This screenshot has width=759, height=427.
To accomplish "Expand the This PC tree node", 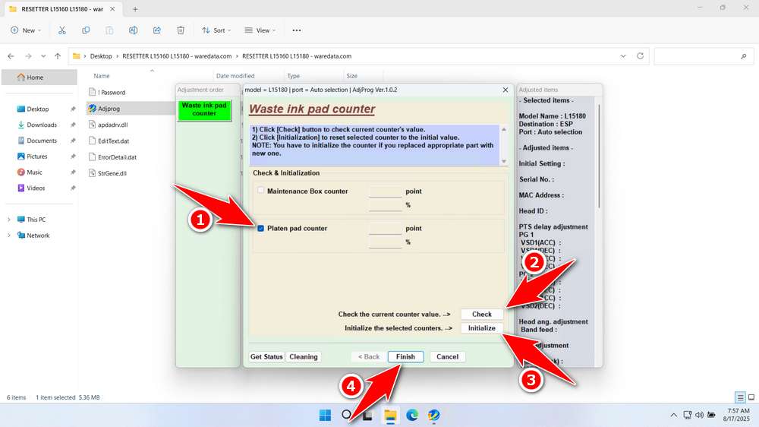I will coord(8,220).
